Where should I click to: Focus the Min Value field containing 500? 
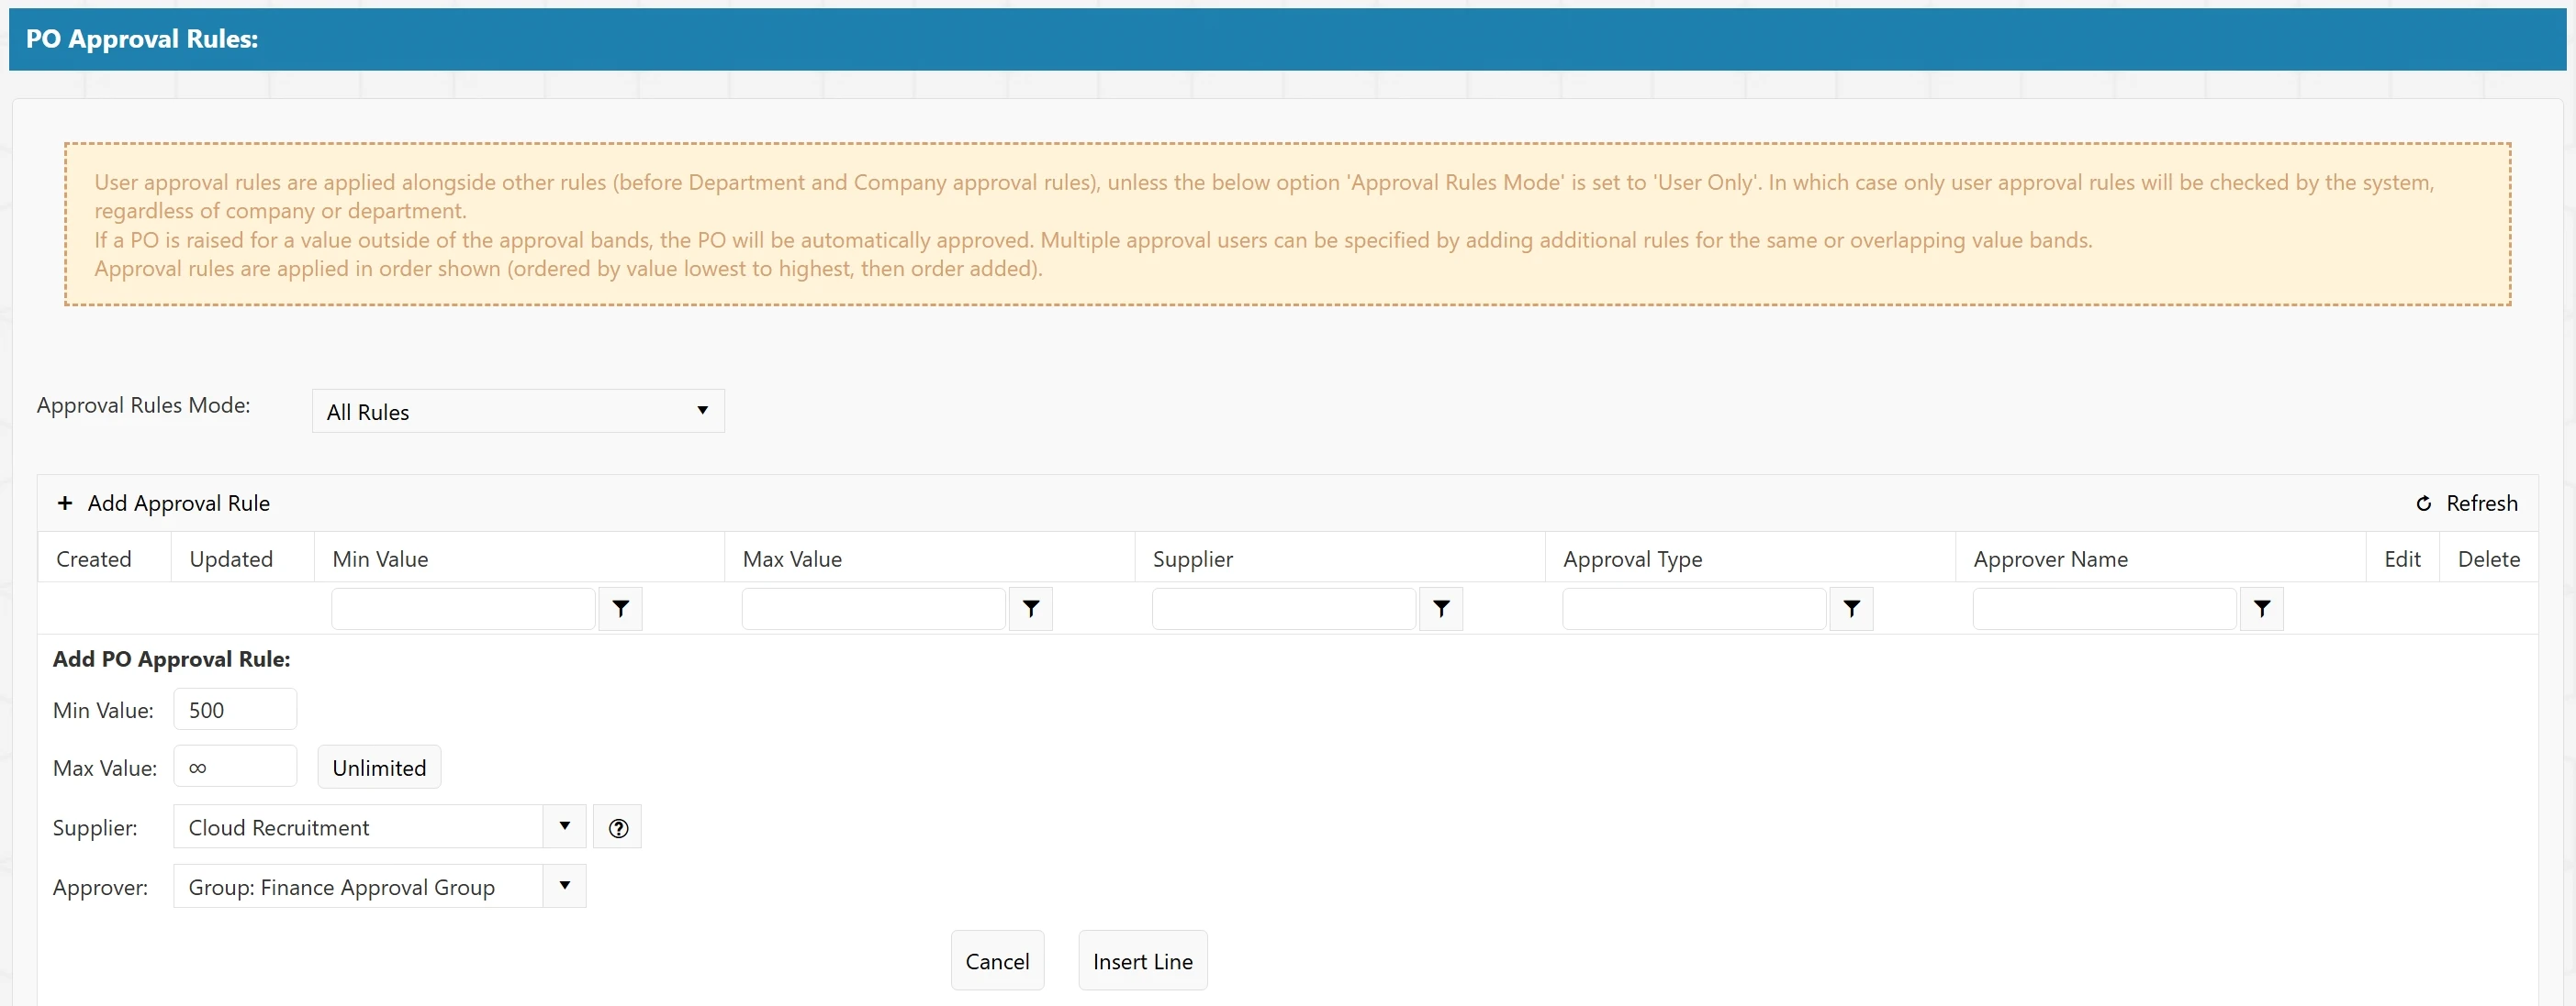pos(235,709)
